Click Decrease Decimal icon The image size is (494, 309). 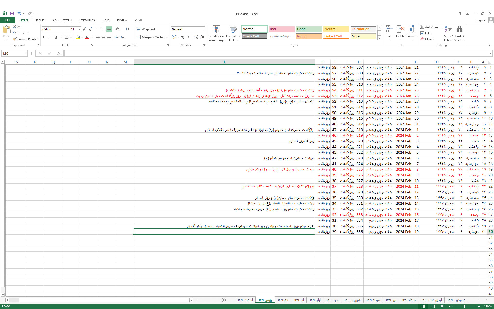click(x=202, y=37)
